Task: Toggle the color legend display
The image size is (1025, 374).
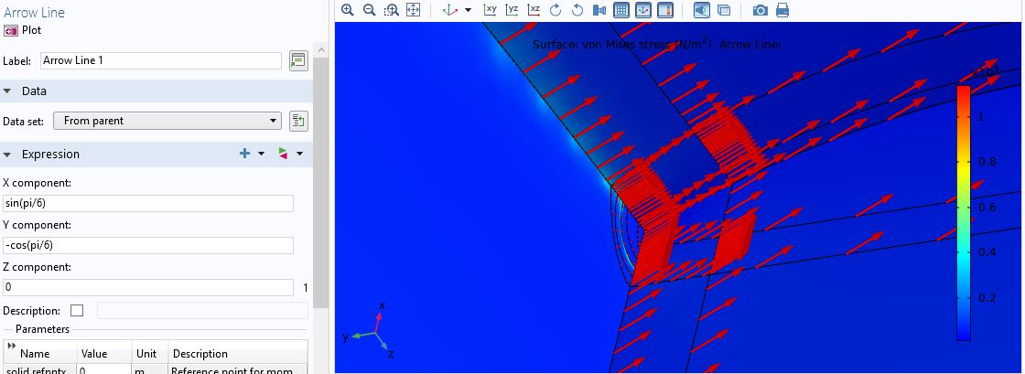Action: click(665, 10)
